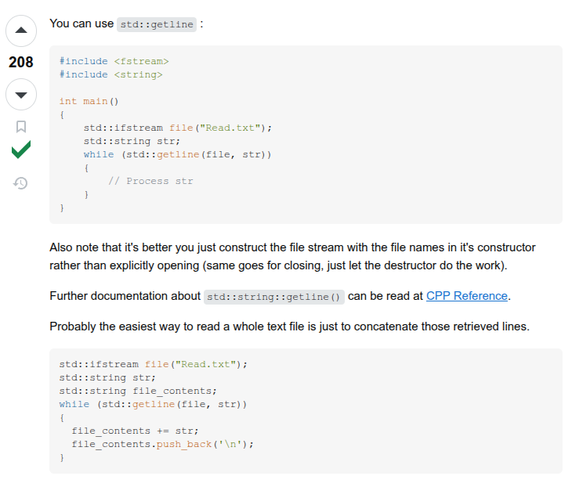Open the CPP Reference link

pyautogui.click(x=467, y=296)
